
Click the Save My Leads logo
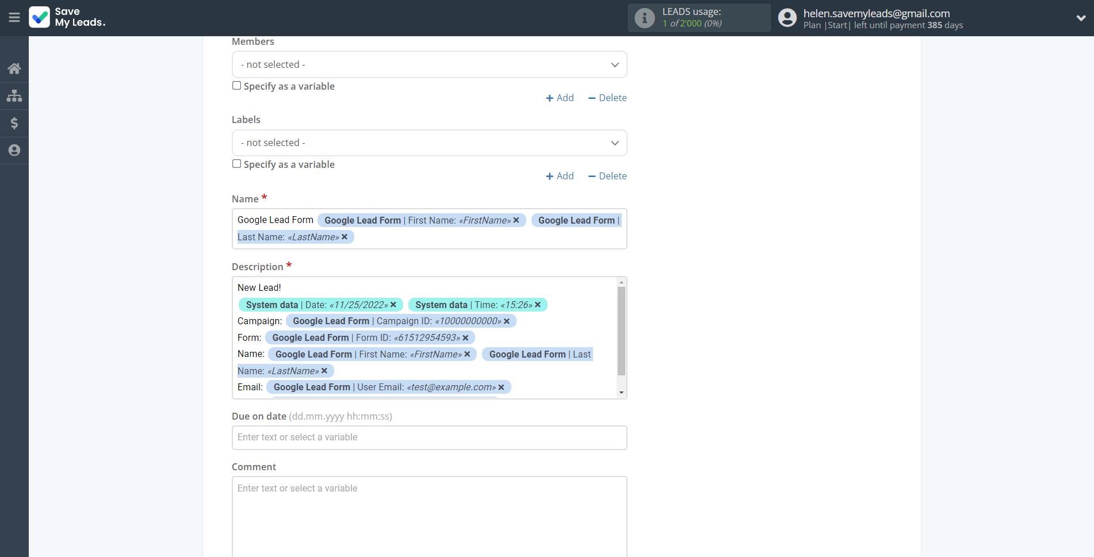click(x=67, y=17)
